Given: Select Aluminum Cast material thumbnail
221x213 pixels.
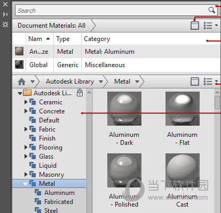Looking at the screenshot, I should [x=183, y=170].
